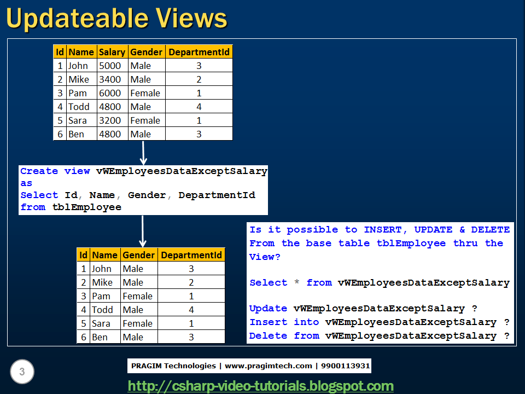Click the PRAGIM Technologies banner text
Screen dimensions: 525x394
pyautogui.click(x=249, y=366)
